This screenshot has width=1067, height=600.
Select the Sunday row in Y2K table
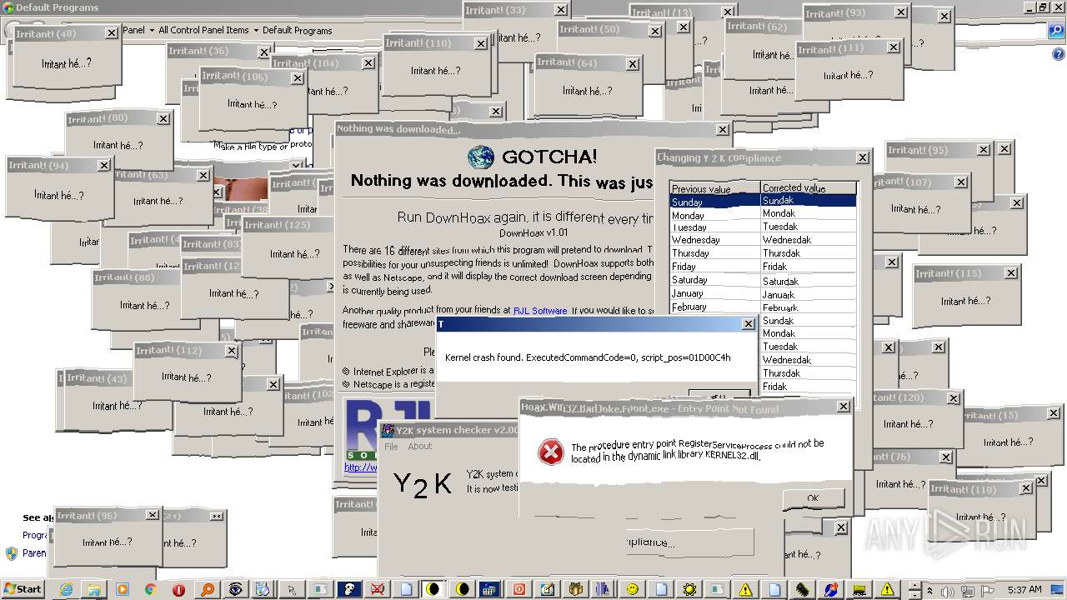tap(763, 201)
